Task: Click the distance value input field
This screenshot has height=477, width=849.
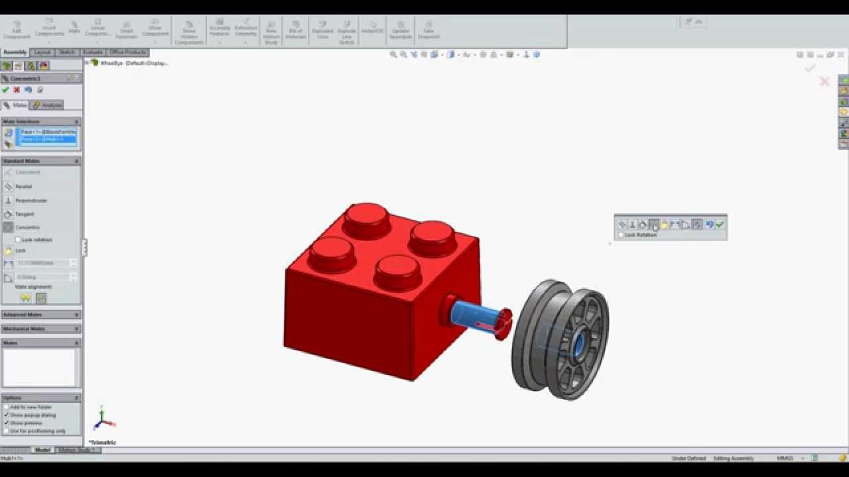Action: click(x=42, y=263)
